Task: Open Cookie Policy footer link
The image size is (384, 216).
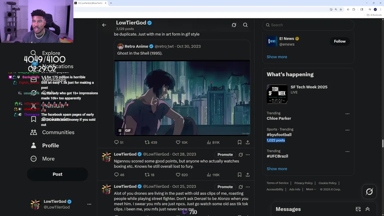Action: (x=328, y=183)
